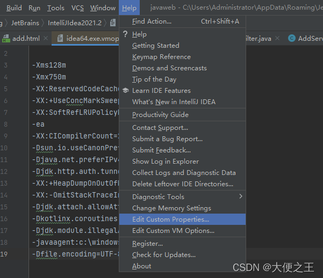Click line number 19 in gutter
The width and height of the screenshot is (323, 278).
[x=4, y=254]
